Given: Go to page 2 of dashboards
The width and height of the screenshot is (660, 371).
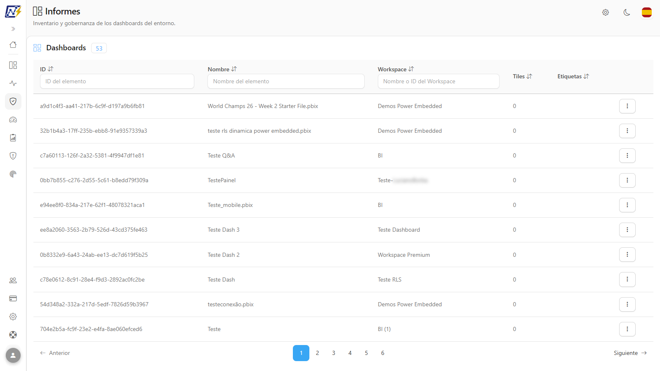Looking at the screenshot, I should pyautogui.click(x=317, y=353).
